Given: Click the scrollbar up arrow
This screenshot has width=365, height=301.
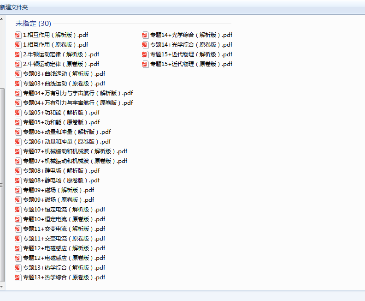Looking at the screenshot, I should 2,18.
